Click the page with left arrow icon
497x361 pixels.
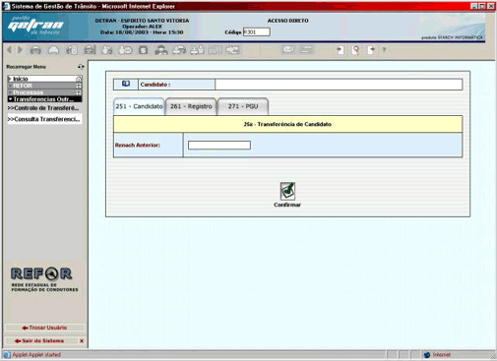pos(341,50)
